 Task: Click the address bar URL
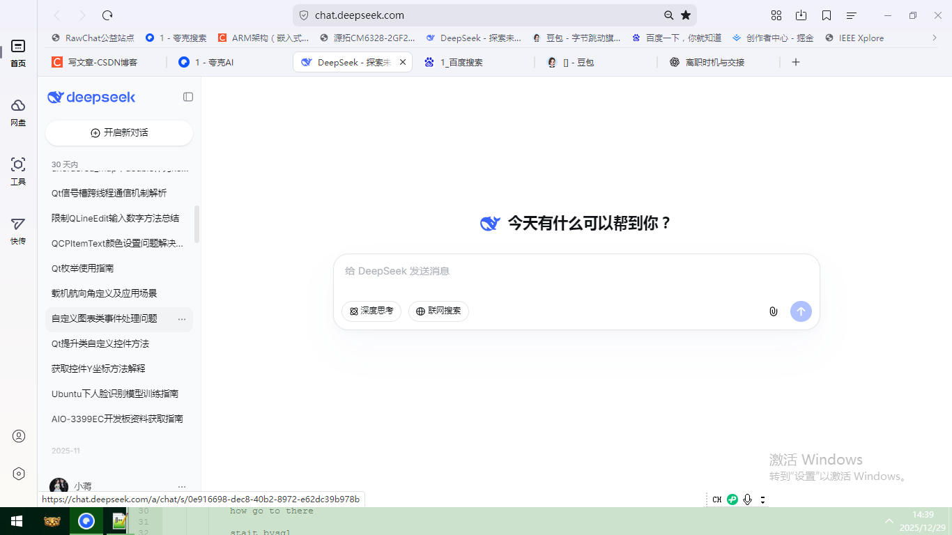pyautogui.click(x=359, y=15)
